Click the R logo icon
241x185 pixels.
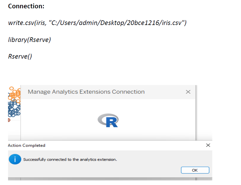pyautogui.click(x=108, y=120)
